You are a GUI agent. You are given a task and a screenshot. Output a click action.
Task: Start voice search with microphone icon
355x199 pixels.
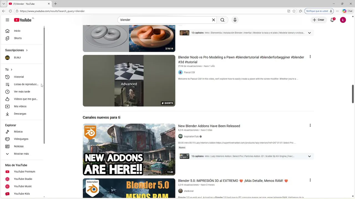click(x=235, y=20)
